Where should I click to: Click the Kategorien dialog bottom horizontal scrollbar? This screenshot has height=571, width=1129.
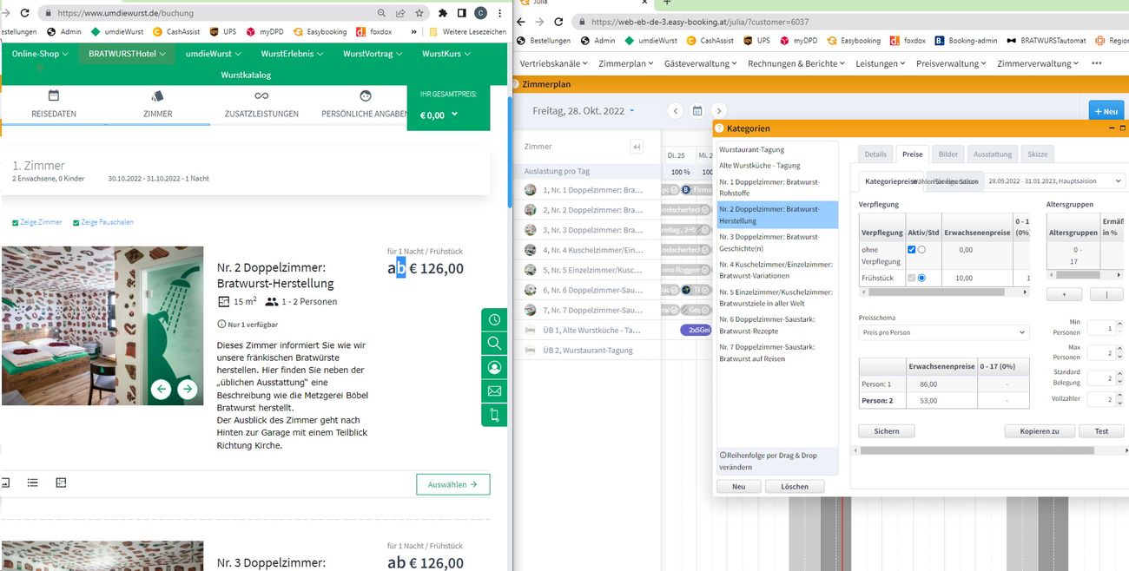click(x=990, y=450)
